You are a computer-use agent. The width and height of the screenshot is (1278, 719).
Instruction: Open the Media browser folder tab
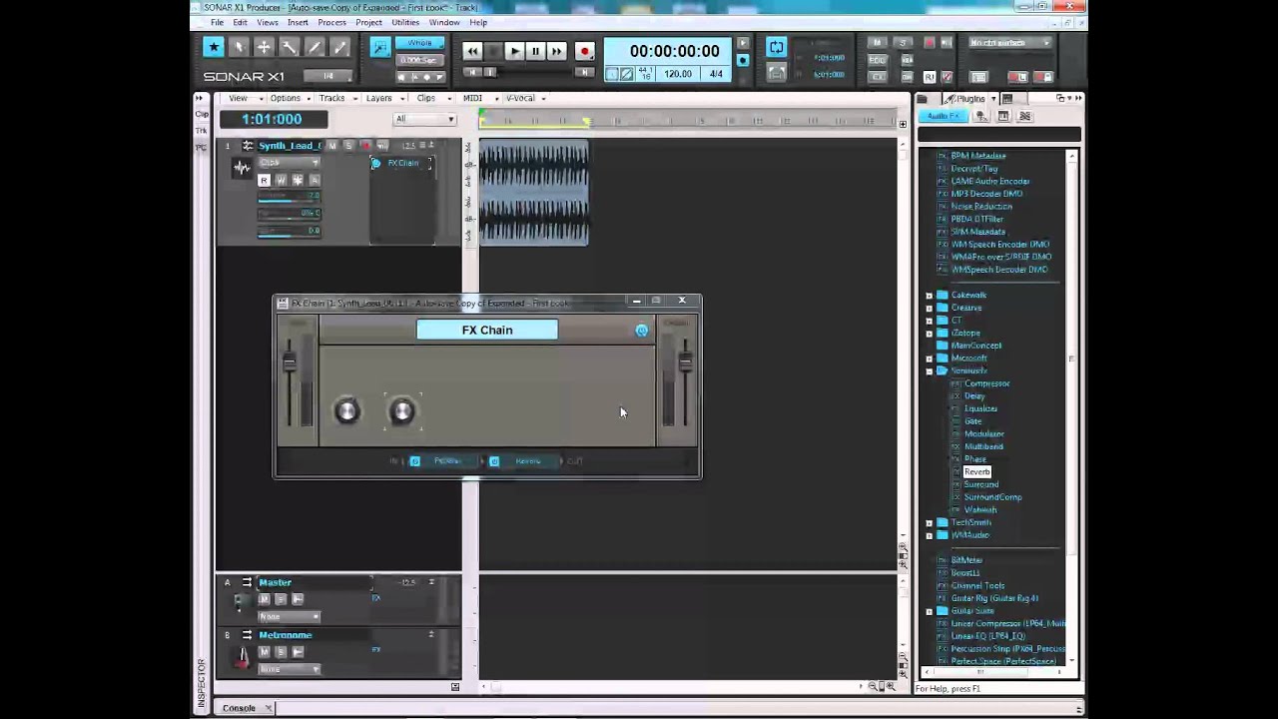tap(923, 99)
